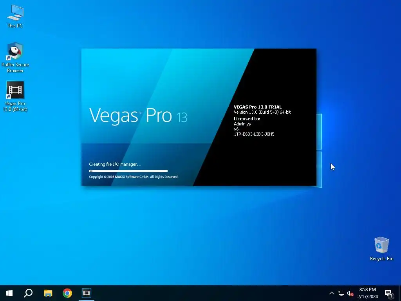
Task: Click the splash loading progress bar
Action: point(128,171)
